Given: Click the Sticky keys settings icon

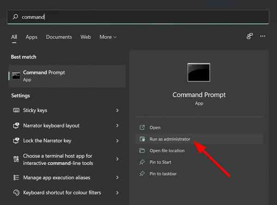Looking at the screenshot, I should pyautogui.click(x=16, y=110).
